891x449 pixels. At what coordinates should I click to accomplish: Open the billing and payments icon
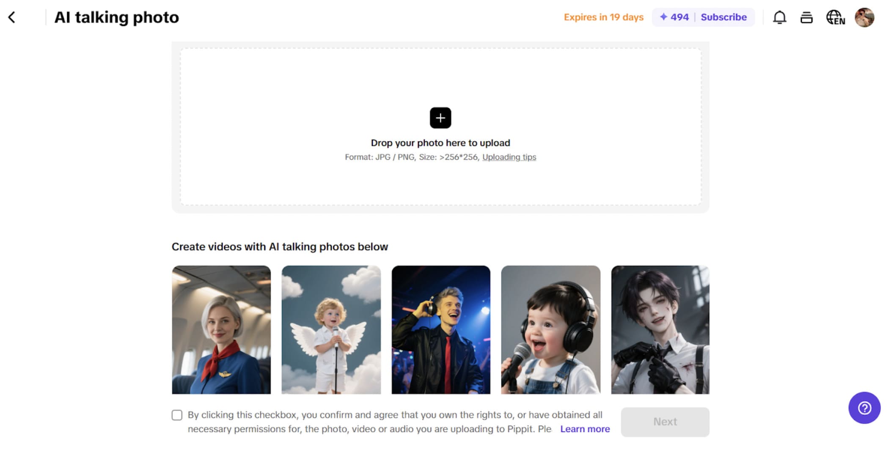[806, 17]
